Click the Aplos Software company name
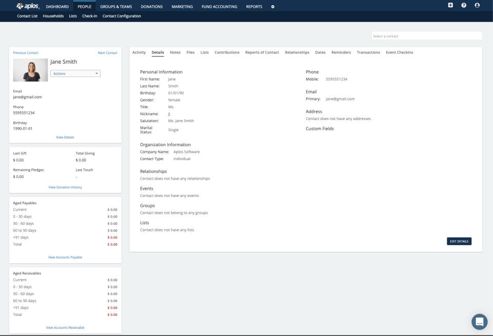The height and width of the screenshot is (336, 493). click(186, 152)
